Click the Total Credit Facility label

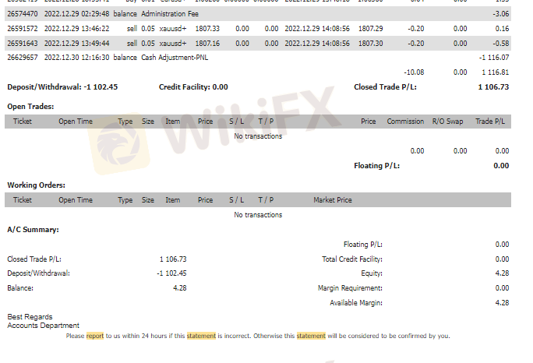pyautogui.click(x=352, y=259)
